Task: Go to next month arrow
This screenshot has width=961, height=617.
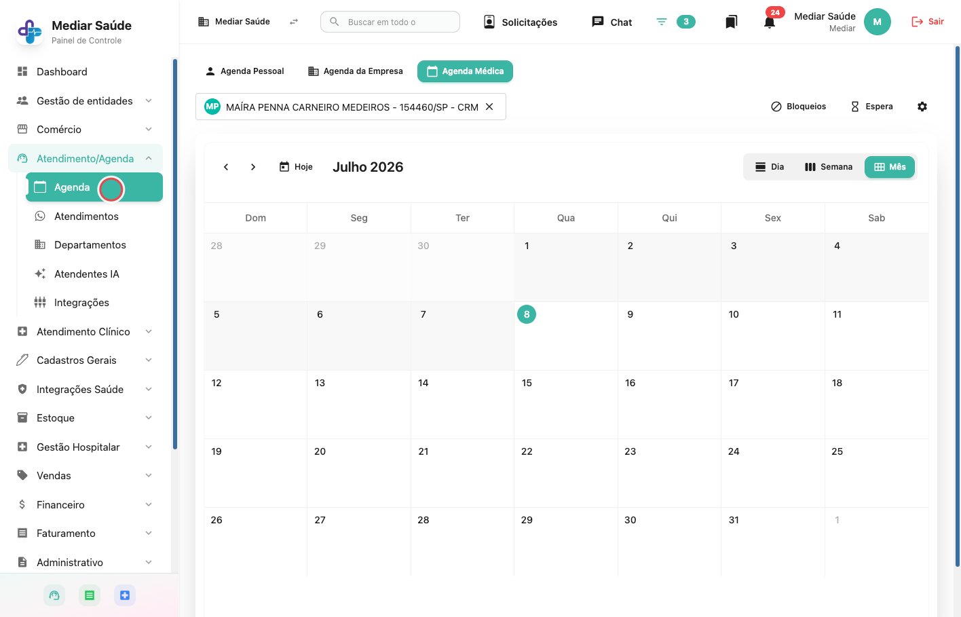Action: click(x=253, y=167)
